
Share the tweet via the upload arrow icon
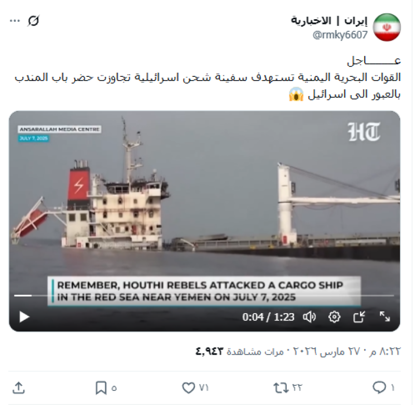click(x=19, y=388)
